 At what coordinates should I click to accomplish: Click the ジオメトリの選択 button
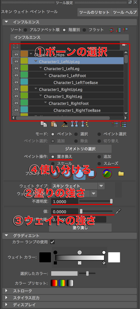pos(80,148)
